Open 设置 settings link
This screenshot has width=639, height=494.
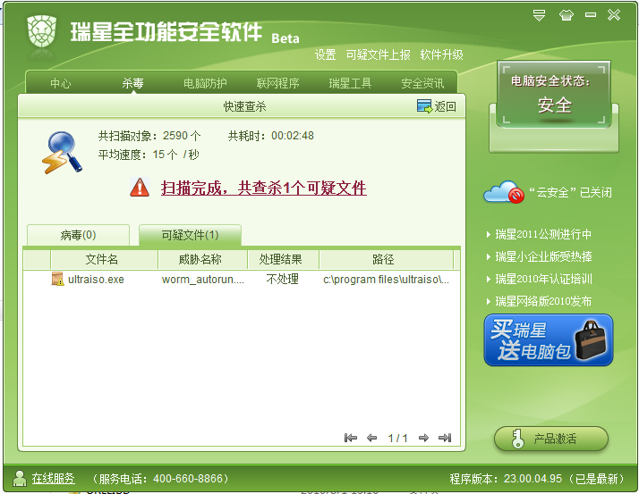tap(325, 54)
